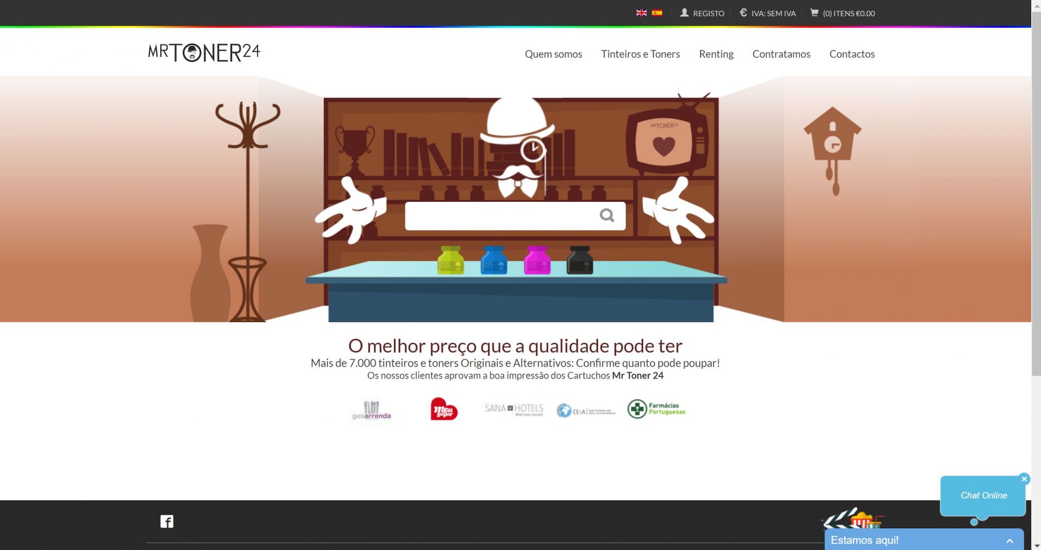Expand the 'Estamos aqui!' chat bar
This screenshot has width=1041, height=550.
pyautogui.click(x=1009, y=541)
